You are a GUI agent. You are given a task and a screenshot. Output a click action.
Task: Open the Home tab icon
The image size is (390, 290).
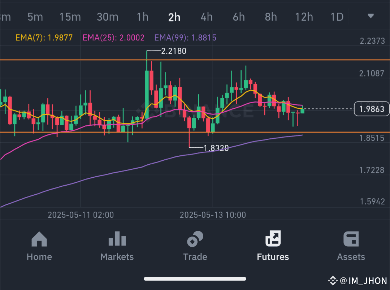pyautogui.click(x=39, y=239)
